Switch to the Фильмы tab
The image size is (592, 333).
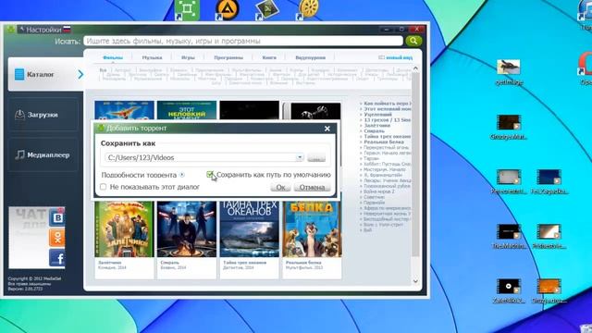click(113, 57)
